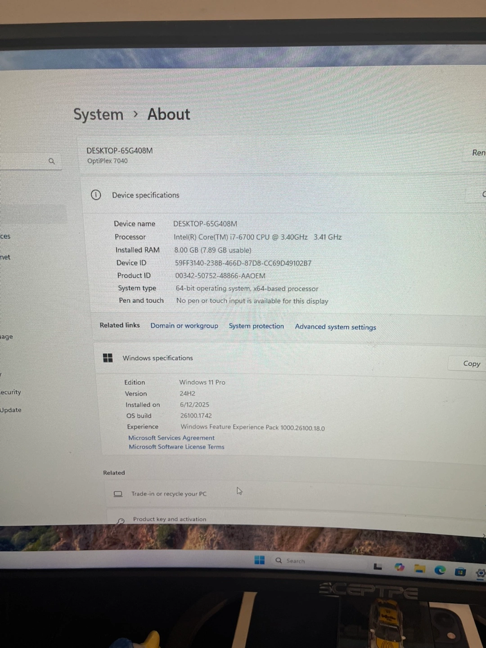Select the Intel Core i7-6700 processor value
This screenshot has height=648, width=486.
(x=258, y=237)
